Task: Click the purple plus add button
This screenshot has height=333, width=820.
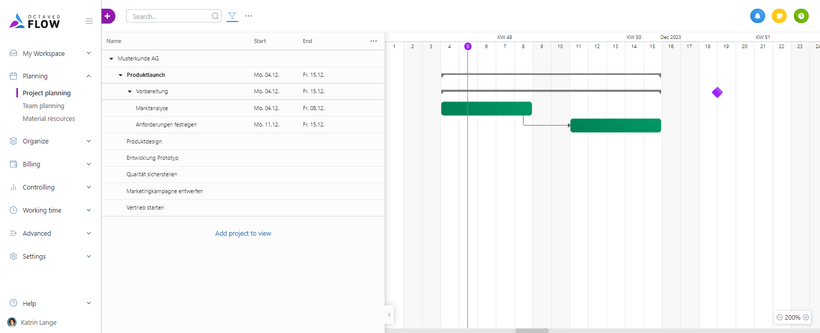Action: [x=108, y=16]
